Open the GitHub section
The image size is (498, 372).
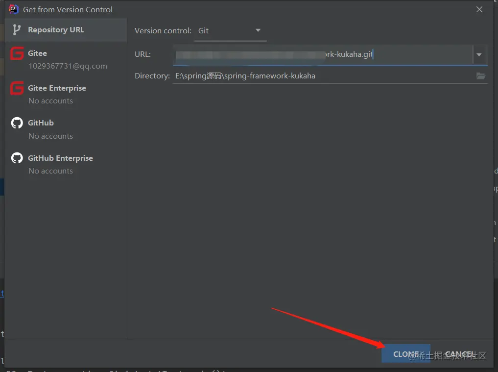(x=66, y=129)
